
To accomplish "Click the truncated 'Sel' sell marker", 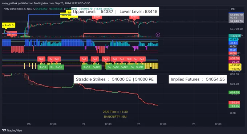I will [x=135, y=59].
